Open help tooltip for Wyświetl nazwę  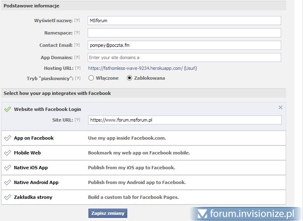[77, 21]
